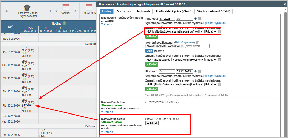
Task: Click the blue Viac button
Action: click(149, 51)
